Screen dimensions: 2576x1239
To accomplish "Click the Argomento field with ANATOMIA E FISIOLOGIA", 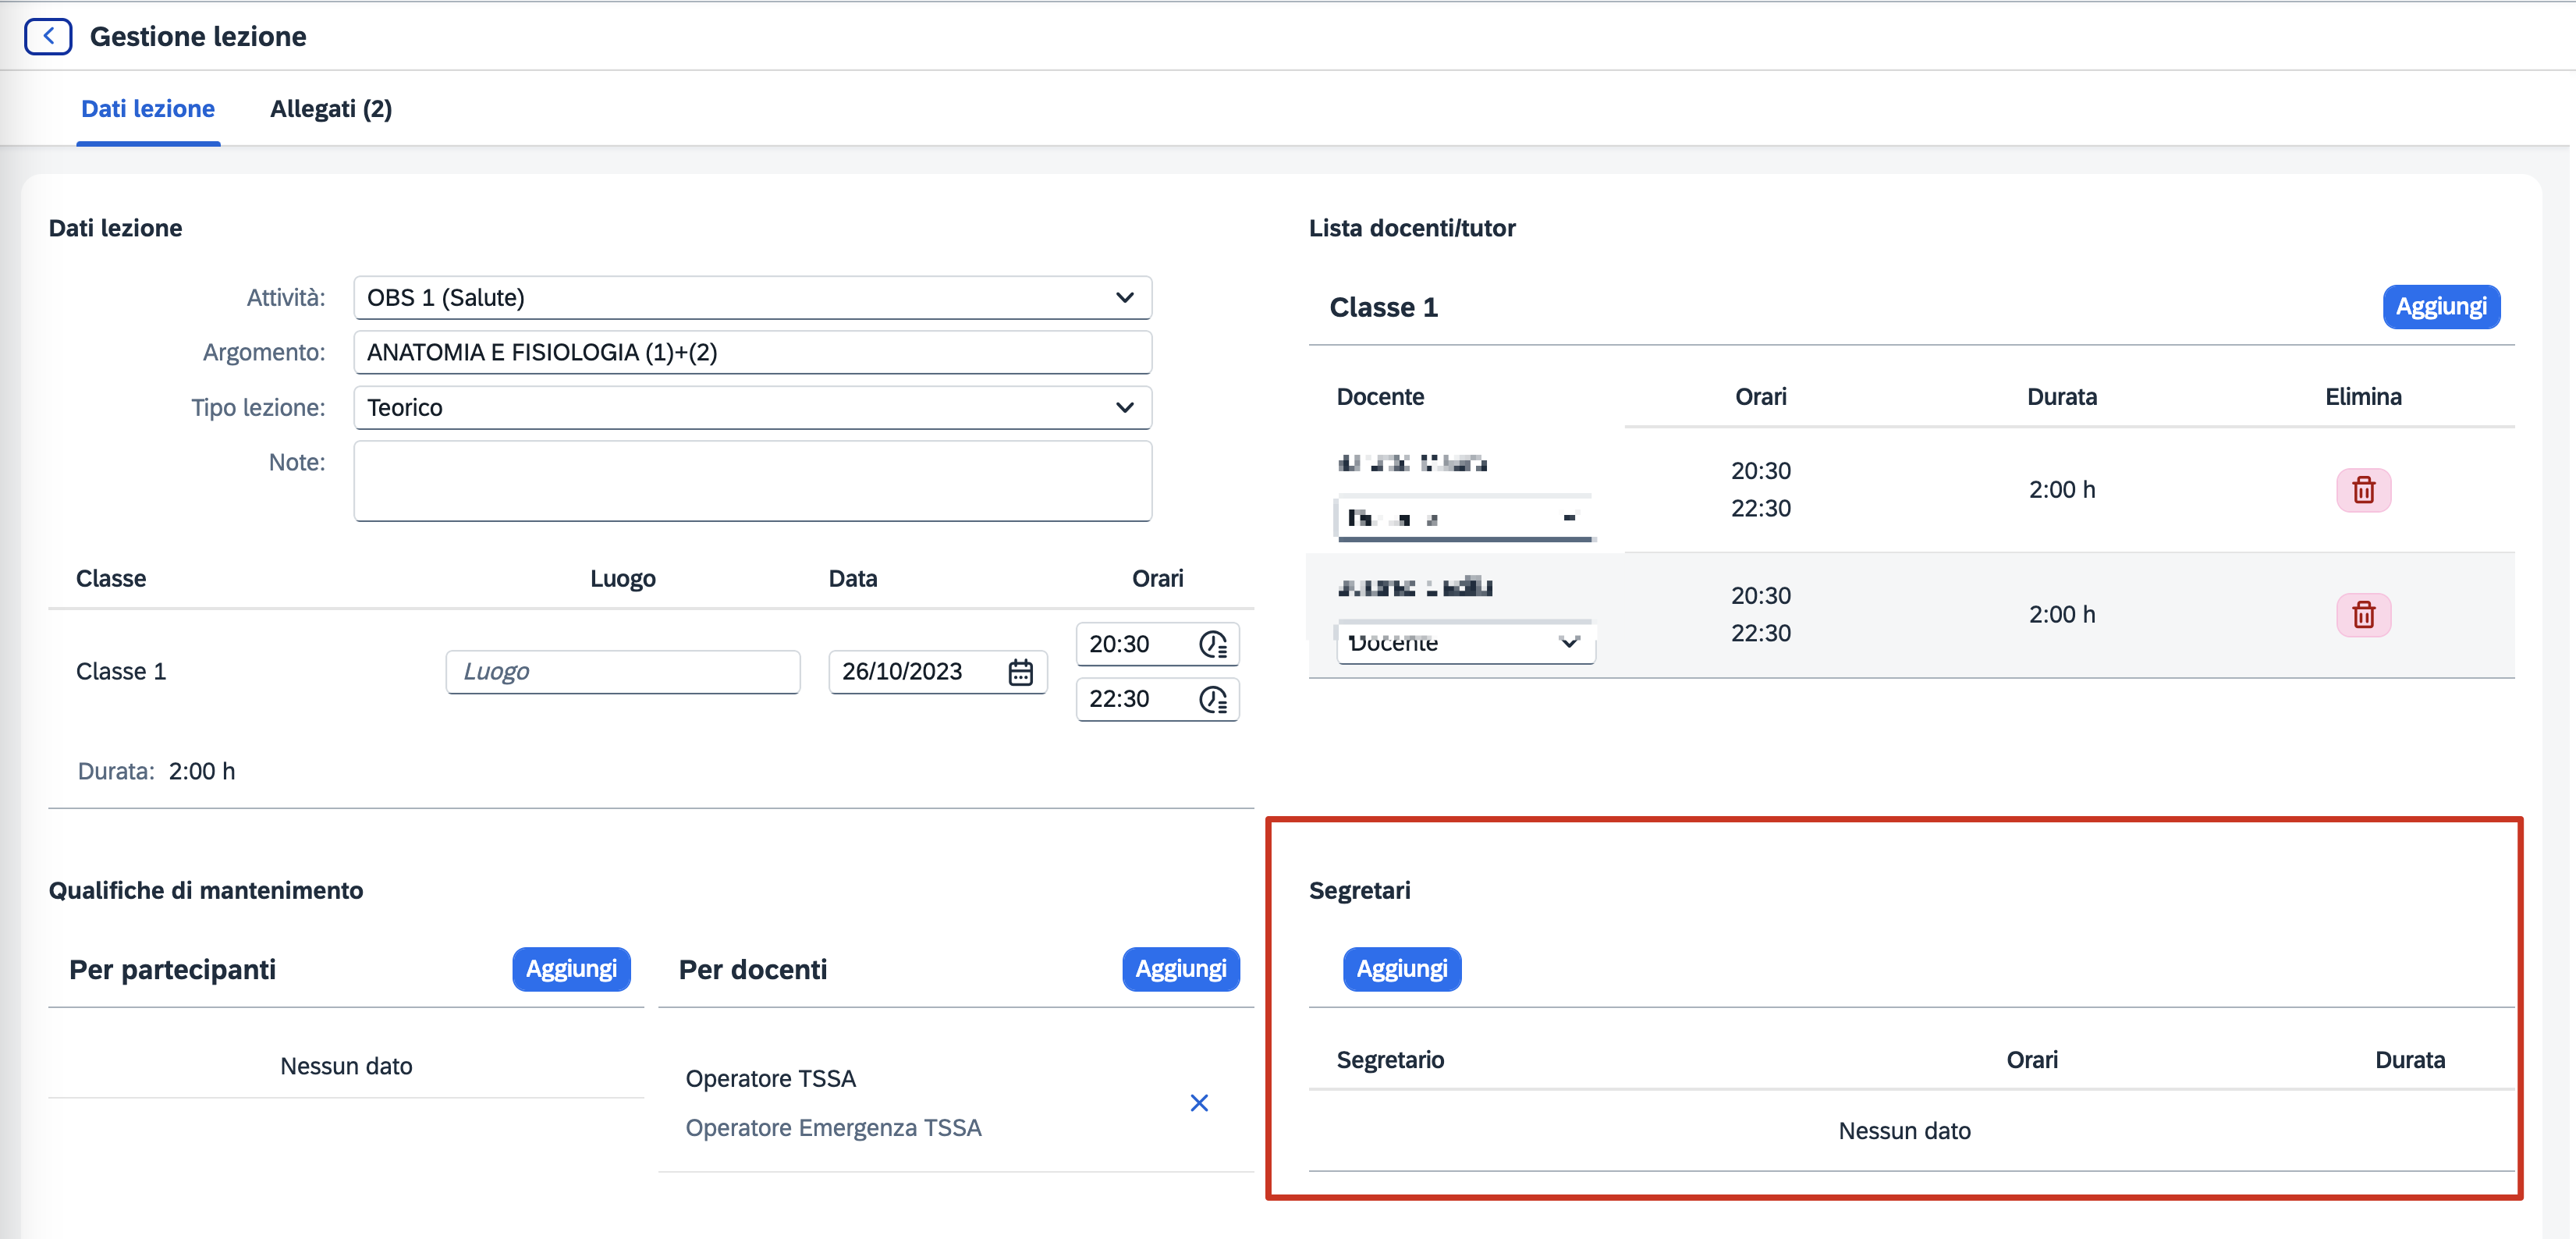I will pyautogui.click(x=752, y=353).
